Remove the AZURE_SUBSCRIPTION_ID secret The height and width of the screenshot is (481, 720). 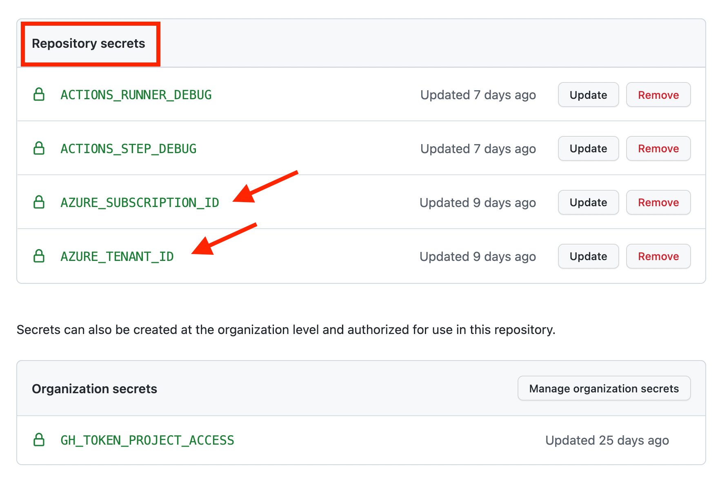pos(658,202)
